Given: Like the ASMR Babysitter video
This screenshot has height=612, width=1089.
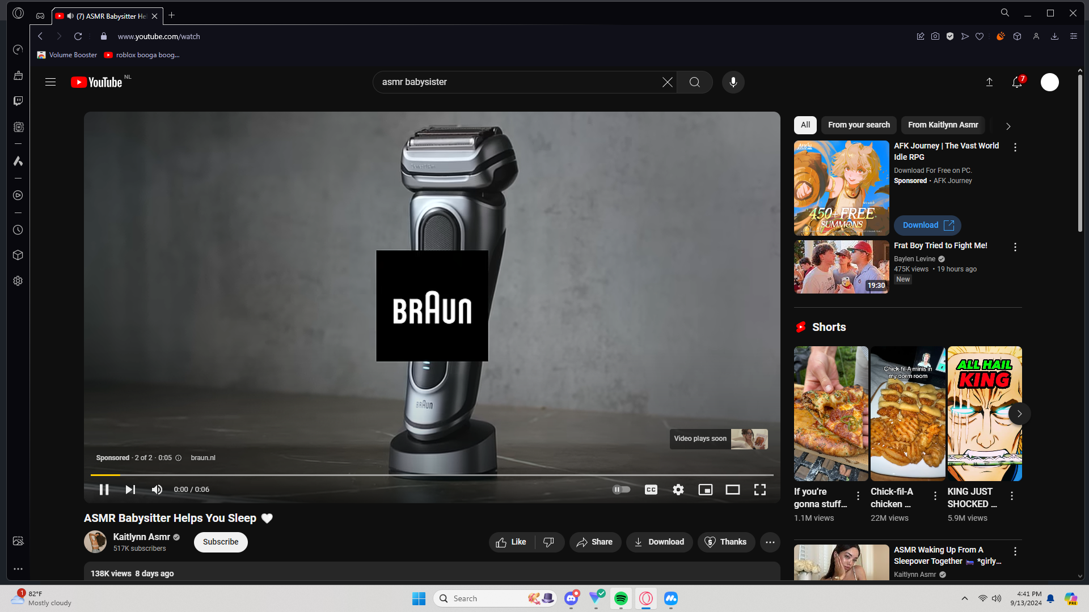Looking at the screenshot, I should point(511,542).
